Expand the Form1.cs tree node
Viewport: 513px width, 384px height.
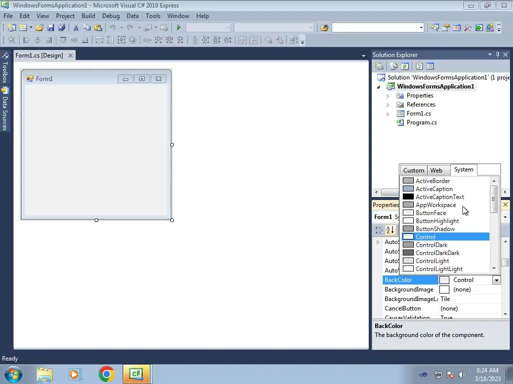(388, 114)
